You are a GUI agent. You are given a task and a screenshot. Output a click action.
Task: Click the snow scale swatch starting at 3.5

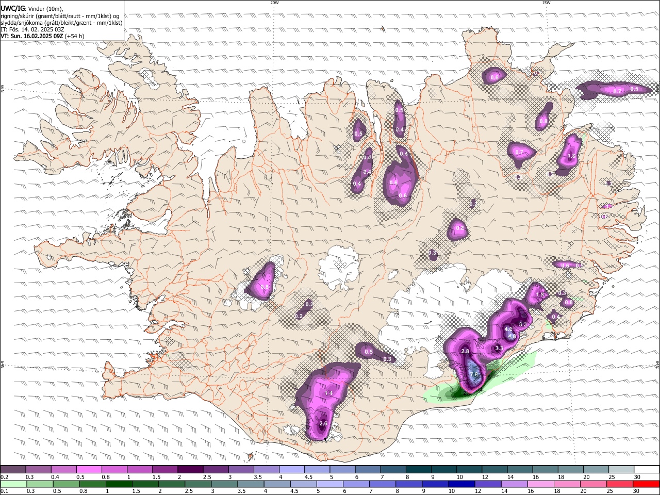266,470
